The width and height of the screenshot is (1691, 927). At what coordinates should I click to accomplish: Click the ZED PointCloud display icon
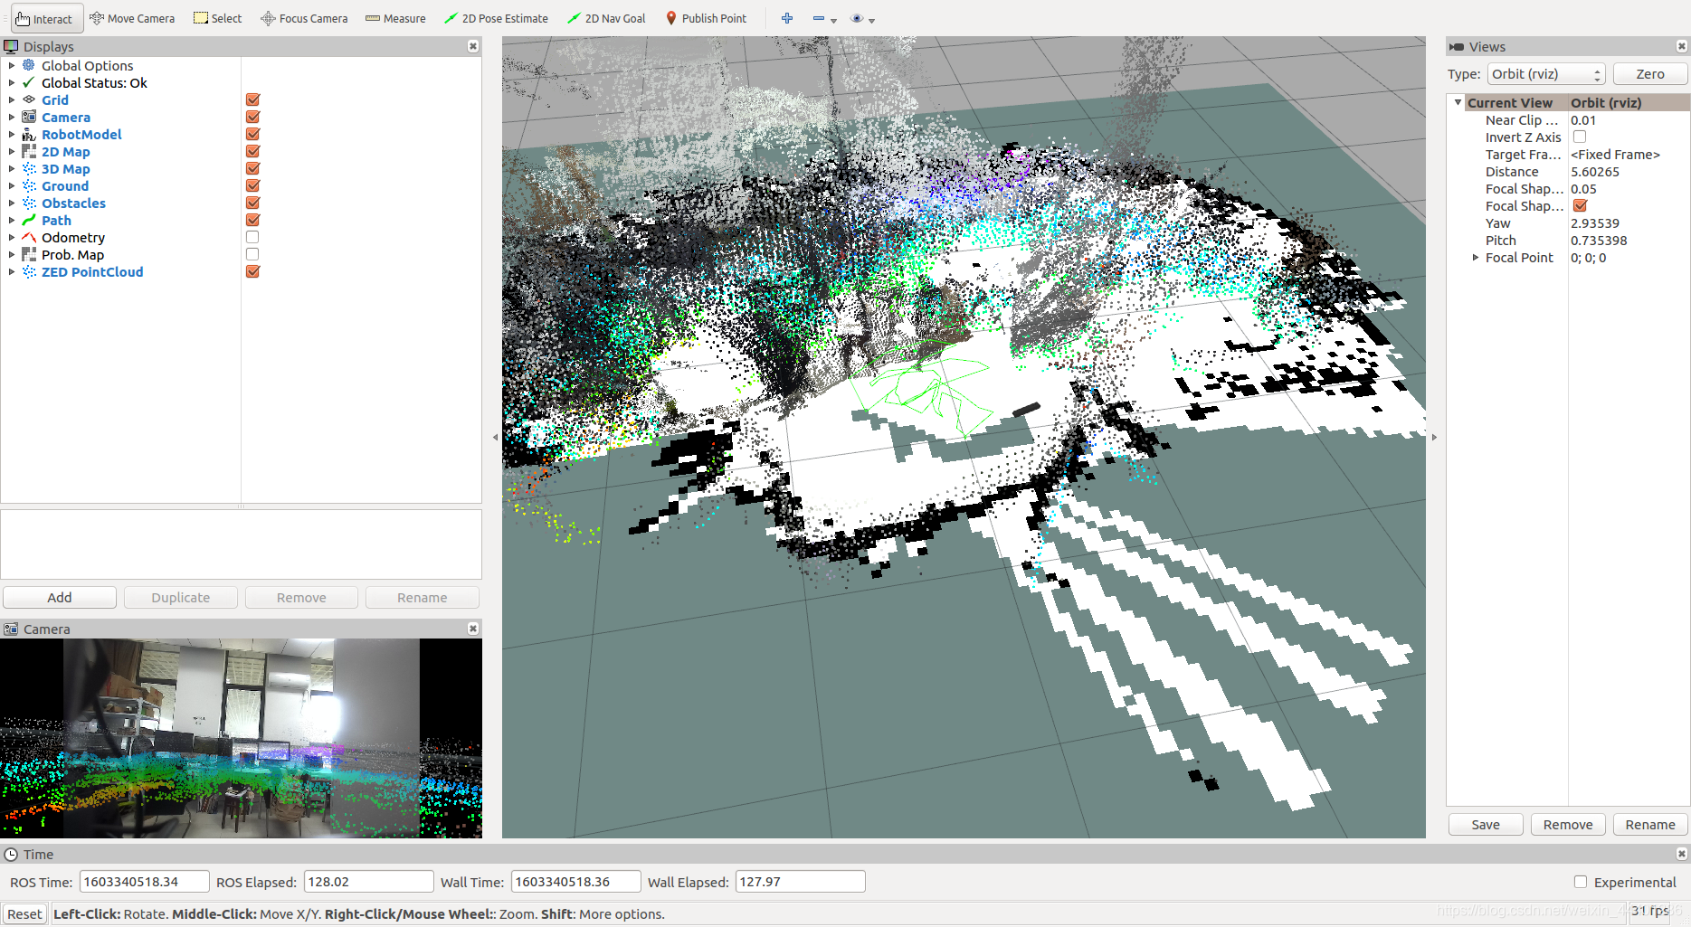coord(29,271)
